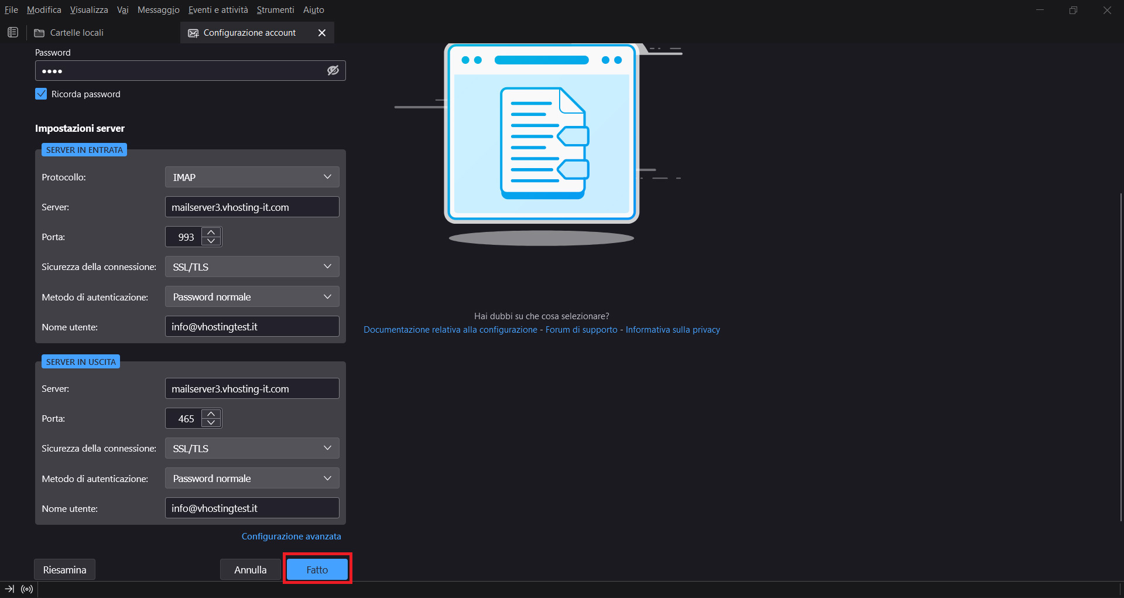This screenshot has height=598, width=1124.
Task: Click the status bar arrow toggle icon
Action: click(x=9, y=589)
